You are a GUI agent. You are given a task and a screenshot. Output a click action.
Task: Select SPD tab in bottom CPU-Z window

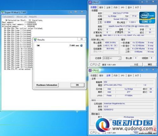coord(123,76)
